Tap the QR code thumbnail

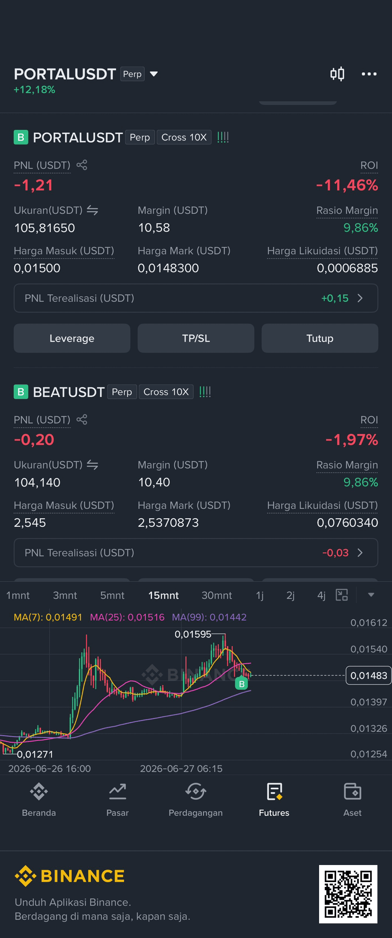tap(348, 894)
